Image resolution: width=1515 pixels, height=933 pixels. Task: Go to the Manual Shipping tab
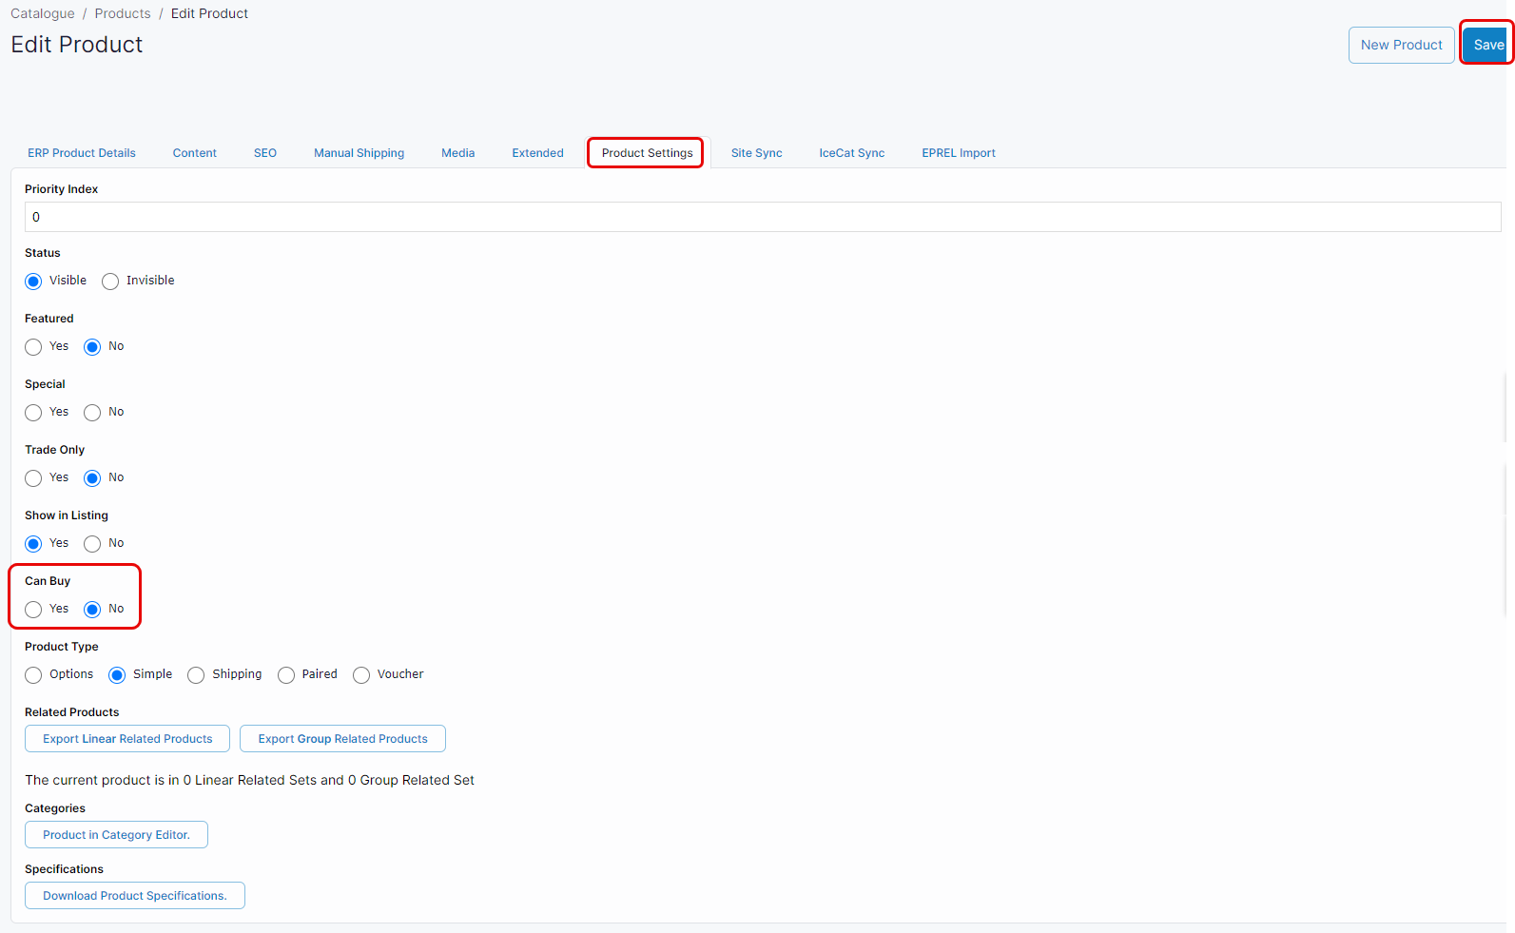(359, 153)
